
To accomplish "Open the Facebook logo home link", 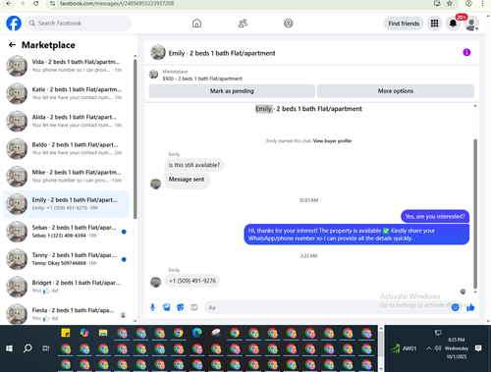I will (14, 24).
